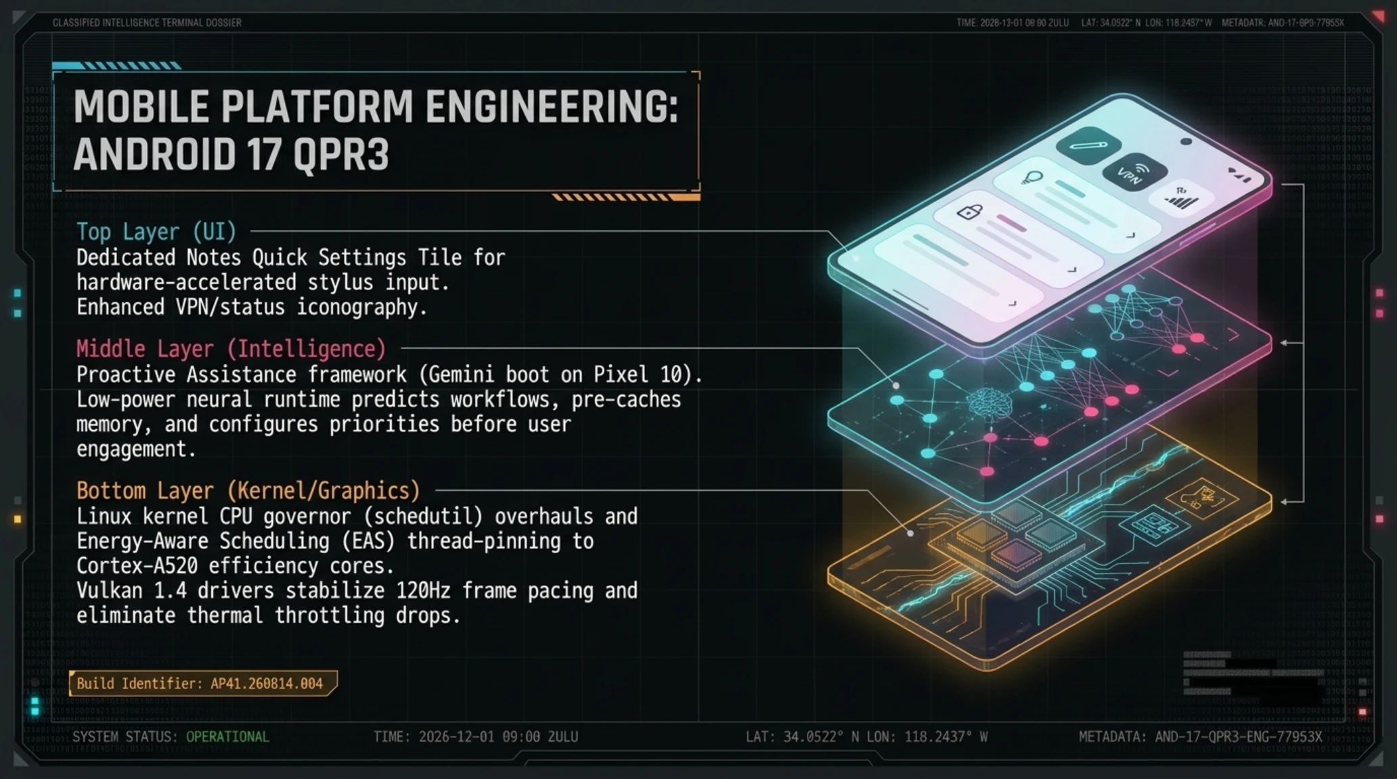Viewport: 1397px width, 779px height.
Task: Click the 'Middle Layer (Intelligence)' heading
Action: click(231, 349)
